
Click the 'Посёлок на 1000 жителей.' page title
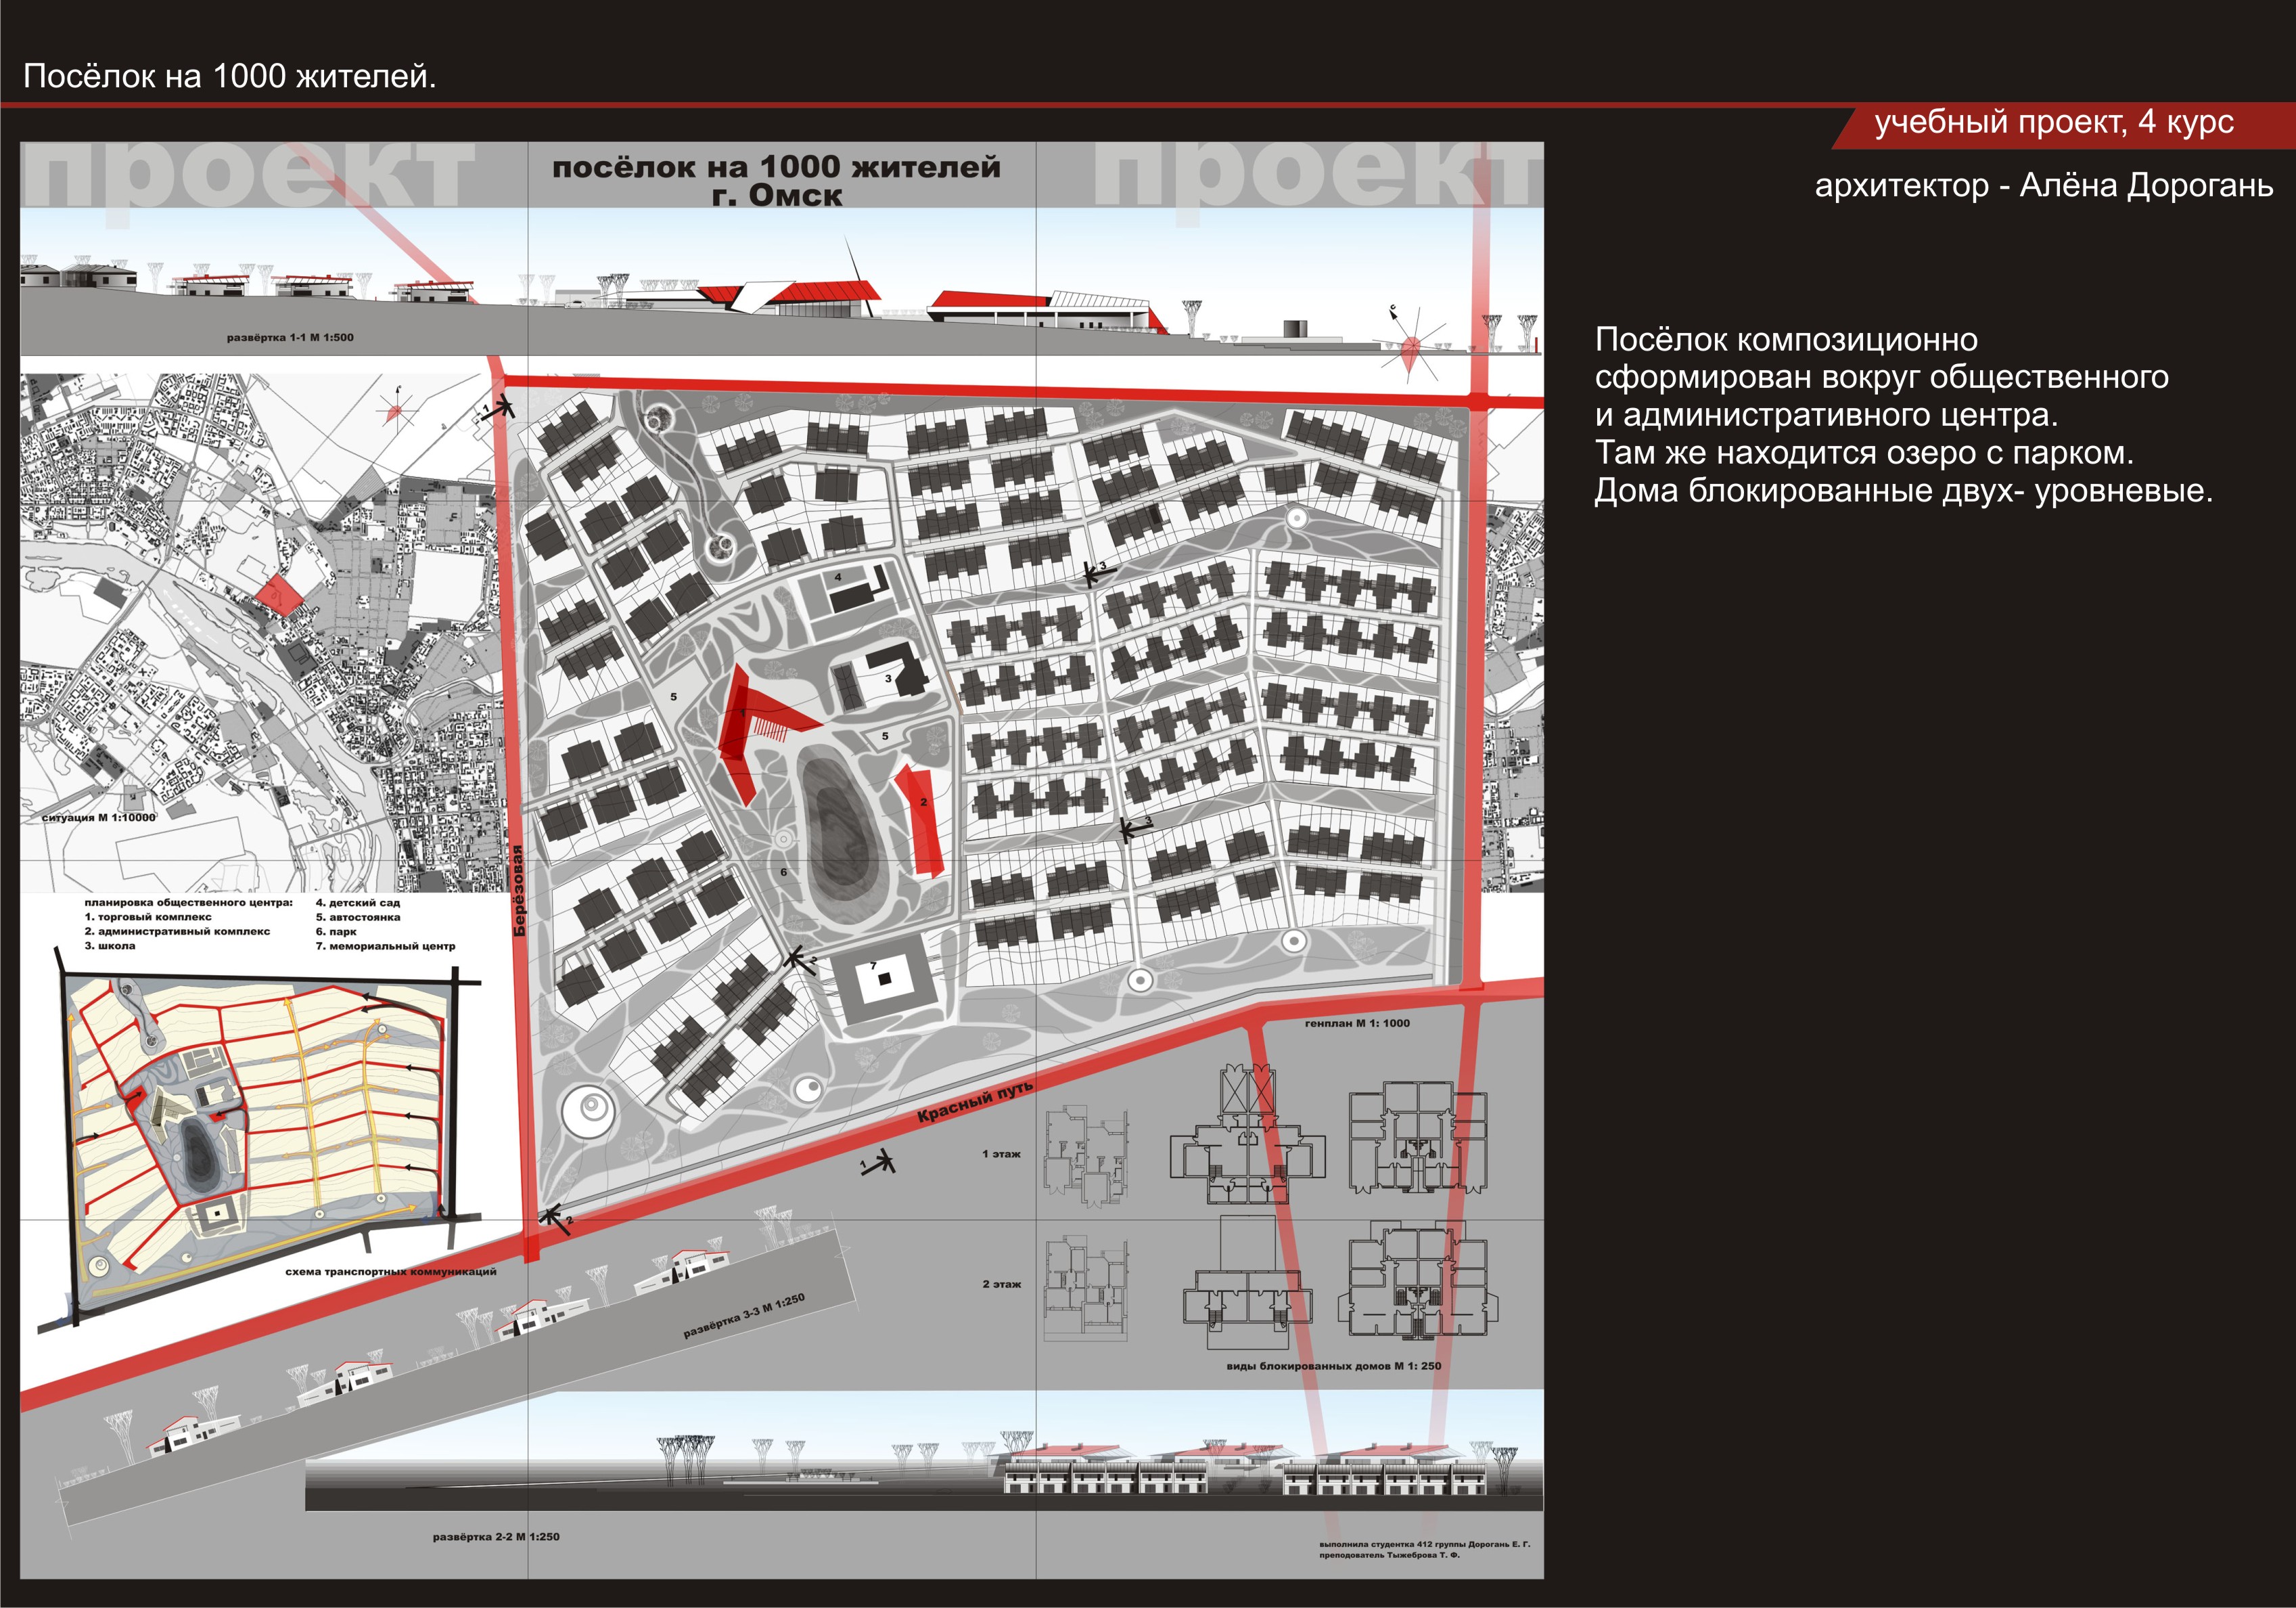tap(229, 77)
